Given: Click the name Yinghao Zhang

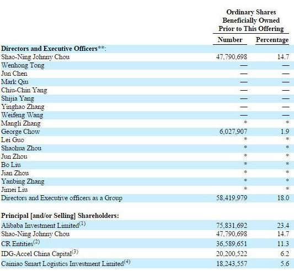Looking at the screenshot, I should [x=23, y=107].
